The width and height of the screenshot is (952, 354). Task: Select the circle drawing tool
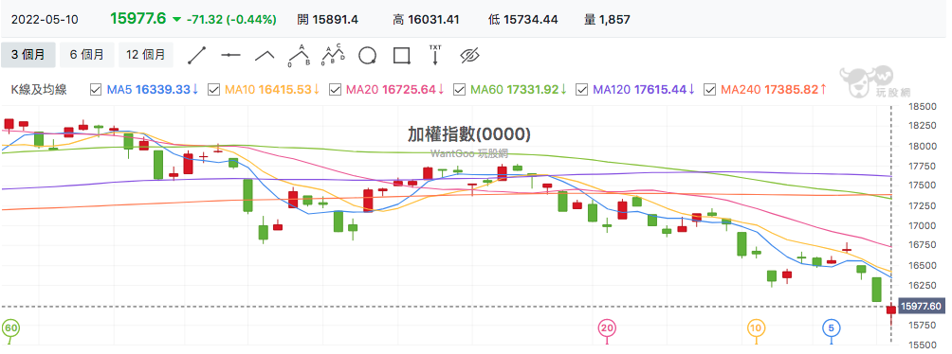[x=367, y=56]
